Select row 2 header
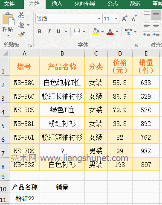The image size is (162, 205). click(5, 82)
